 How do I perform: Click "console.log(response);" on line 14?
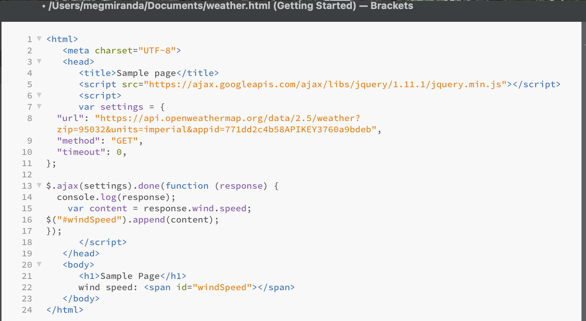116,197
